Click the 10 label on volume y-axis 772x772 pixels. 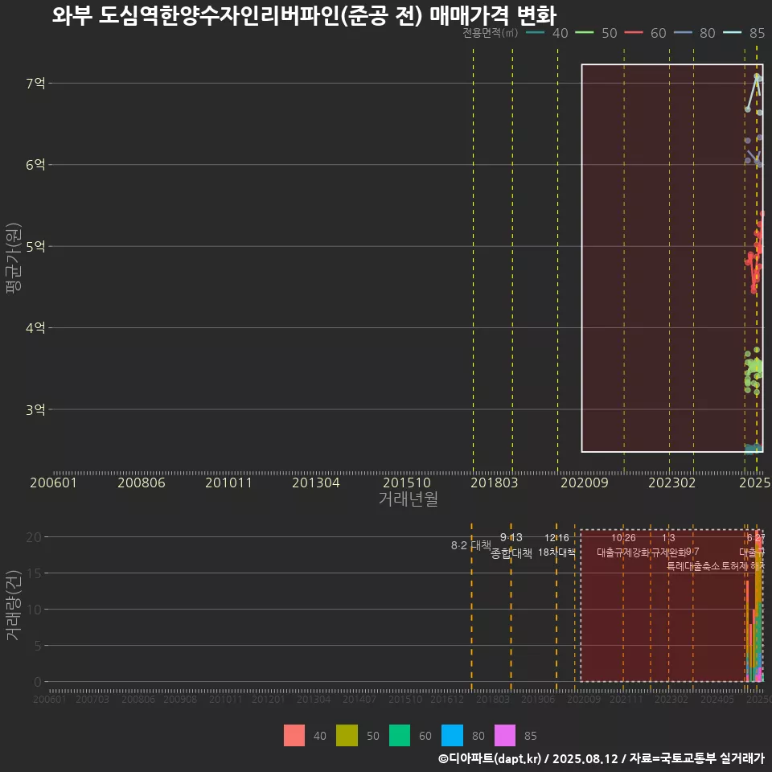pyautogui.click(x=34, y=610)
